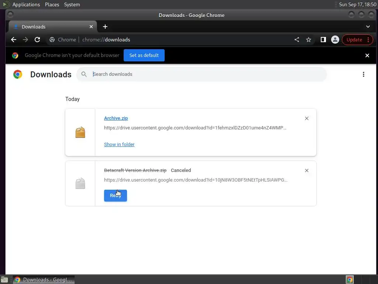The width and height of the screenshot is (378, 284).
Task: Remove canceled Betacraft download entry
Action: [x=307, y=170]
